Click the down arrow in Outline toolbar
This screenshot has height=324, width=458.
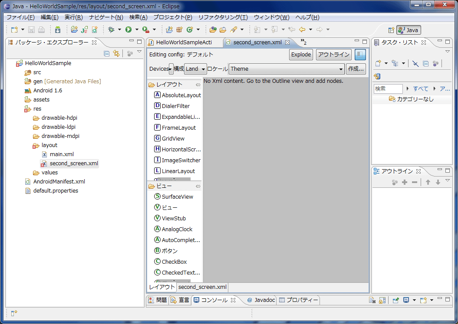pyautogui.click(x=438, y=183)
